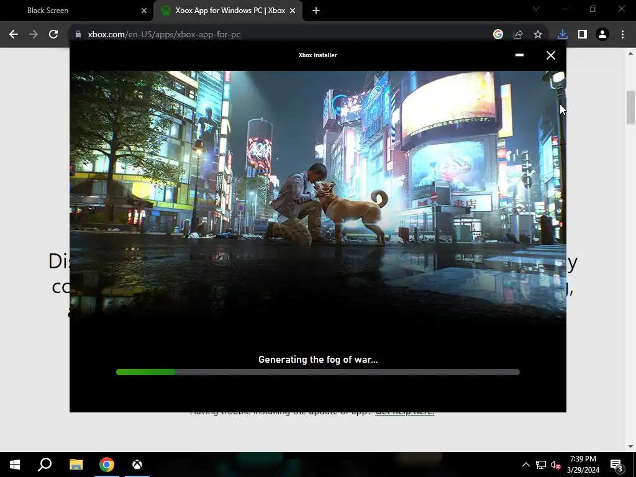The height and width of the screenshot is (477, 636).
Task: Switch to Xbox App for Windows PC tab
Action: click(228, 11)
